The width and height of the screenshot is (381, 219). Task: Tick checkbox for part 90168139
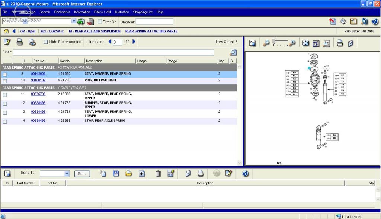[x=5, y=81]
